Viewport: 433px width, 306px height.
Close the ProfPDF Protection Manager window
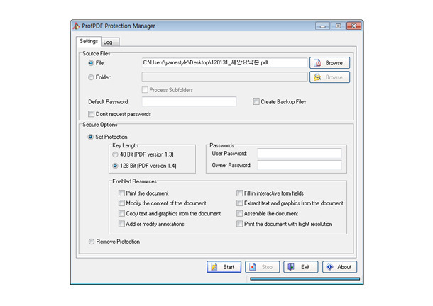click(353, 26)
